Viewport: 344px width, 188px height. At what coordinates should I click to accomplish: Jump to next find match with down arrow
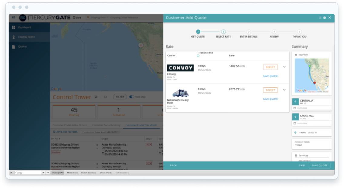click(48, 173)
